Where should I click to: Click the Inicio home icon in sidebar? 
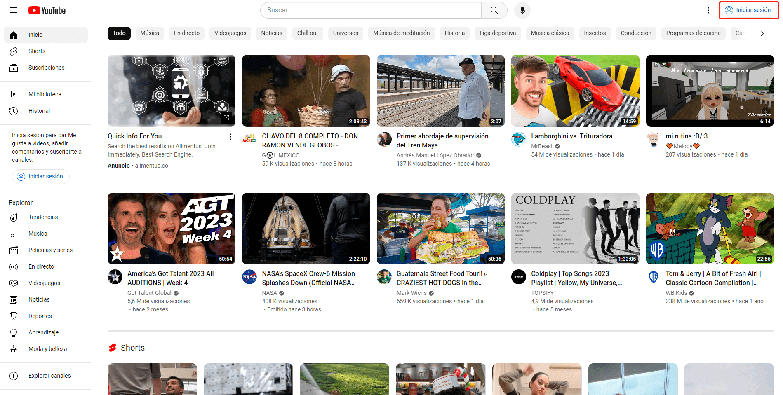coord(14,35)
